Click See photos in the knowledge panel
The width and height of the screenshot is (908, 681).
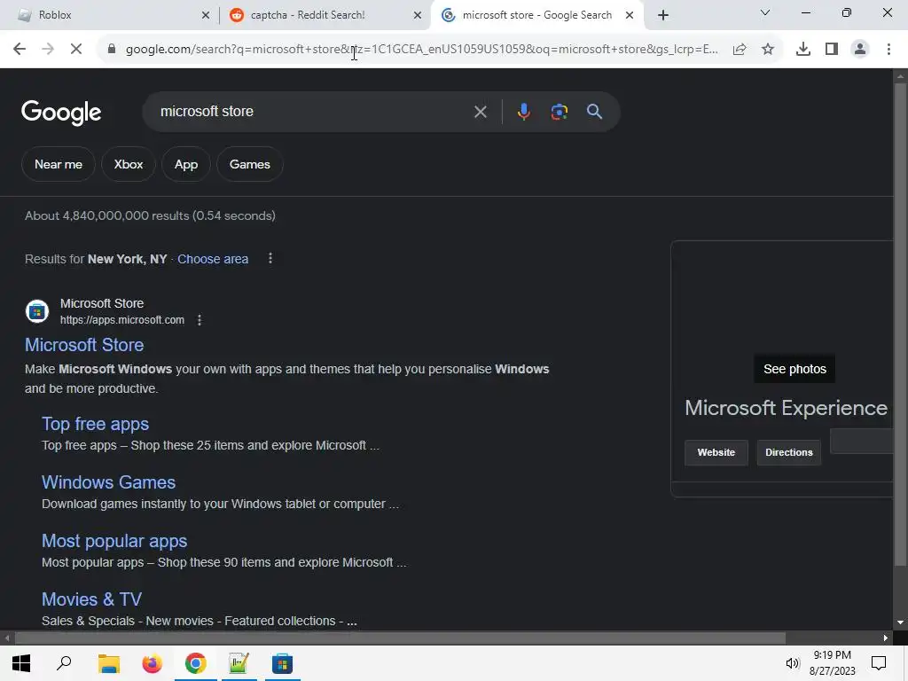pos(794,369)
